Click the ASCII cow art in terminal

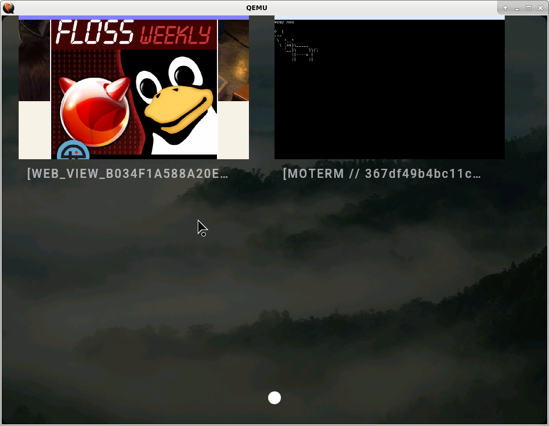pyautogui.click(x=296, y=49)
